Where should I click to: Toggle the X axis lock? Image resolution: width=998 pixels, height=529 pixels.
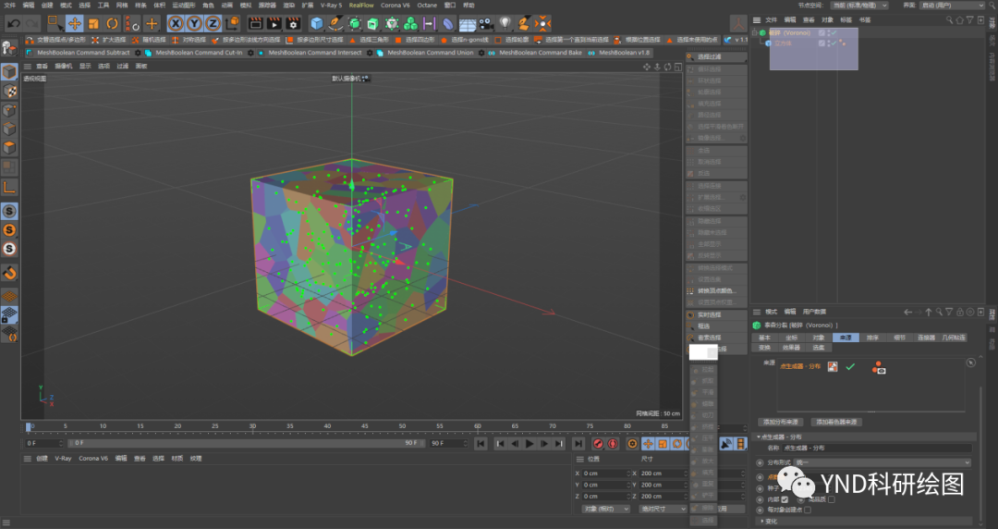point(176,24)
